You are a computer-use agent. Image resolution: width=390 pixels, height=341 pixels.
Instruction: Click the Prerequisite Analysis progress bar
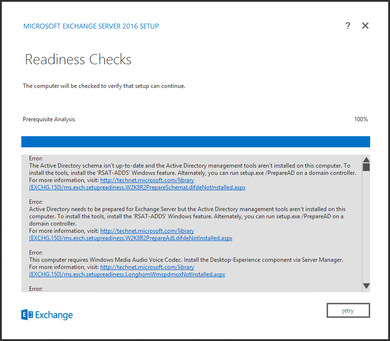[195, 142]
